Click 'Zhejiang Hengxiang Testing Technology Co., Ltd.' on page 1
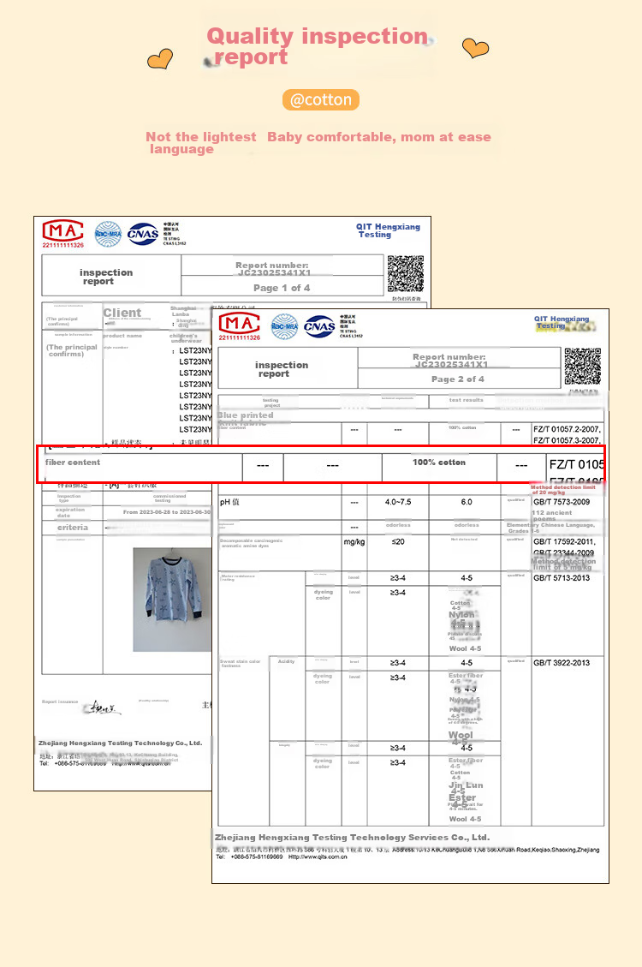Viewport: 642px width, 967px height. coord(120,743)
